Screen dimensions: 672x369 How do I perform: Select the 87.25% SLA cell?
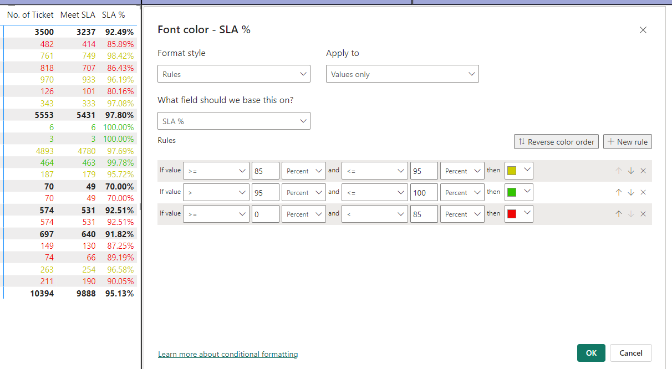[120, 245]
